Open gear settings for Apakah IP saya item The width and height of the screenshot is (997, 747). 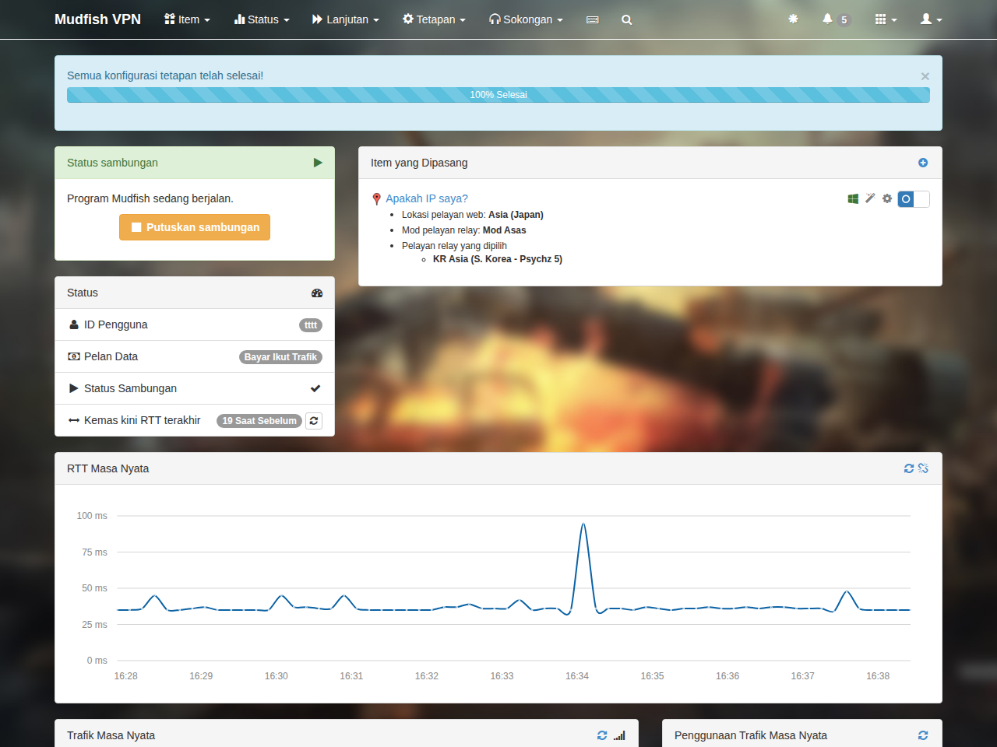click(886, 198)
